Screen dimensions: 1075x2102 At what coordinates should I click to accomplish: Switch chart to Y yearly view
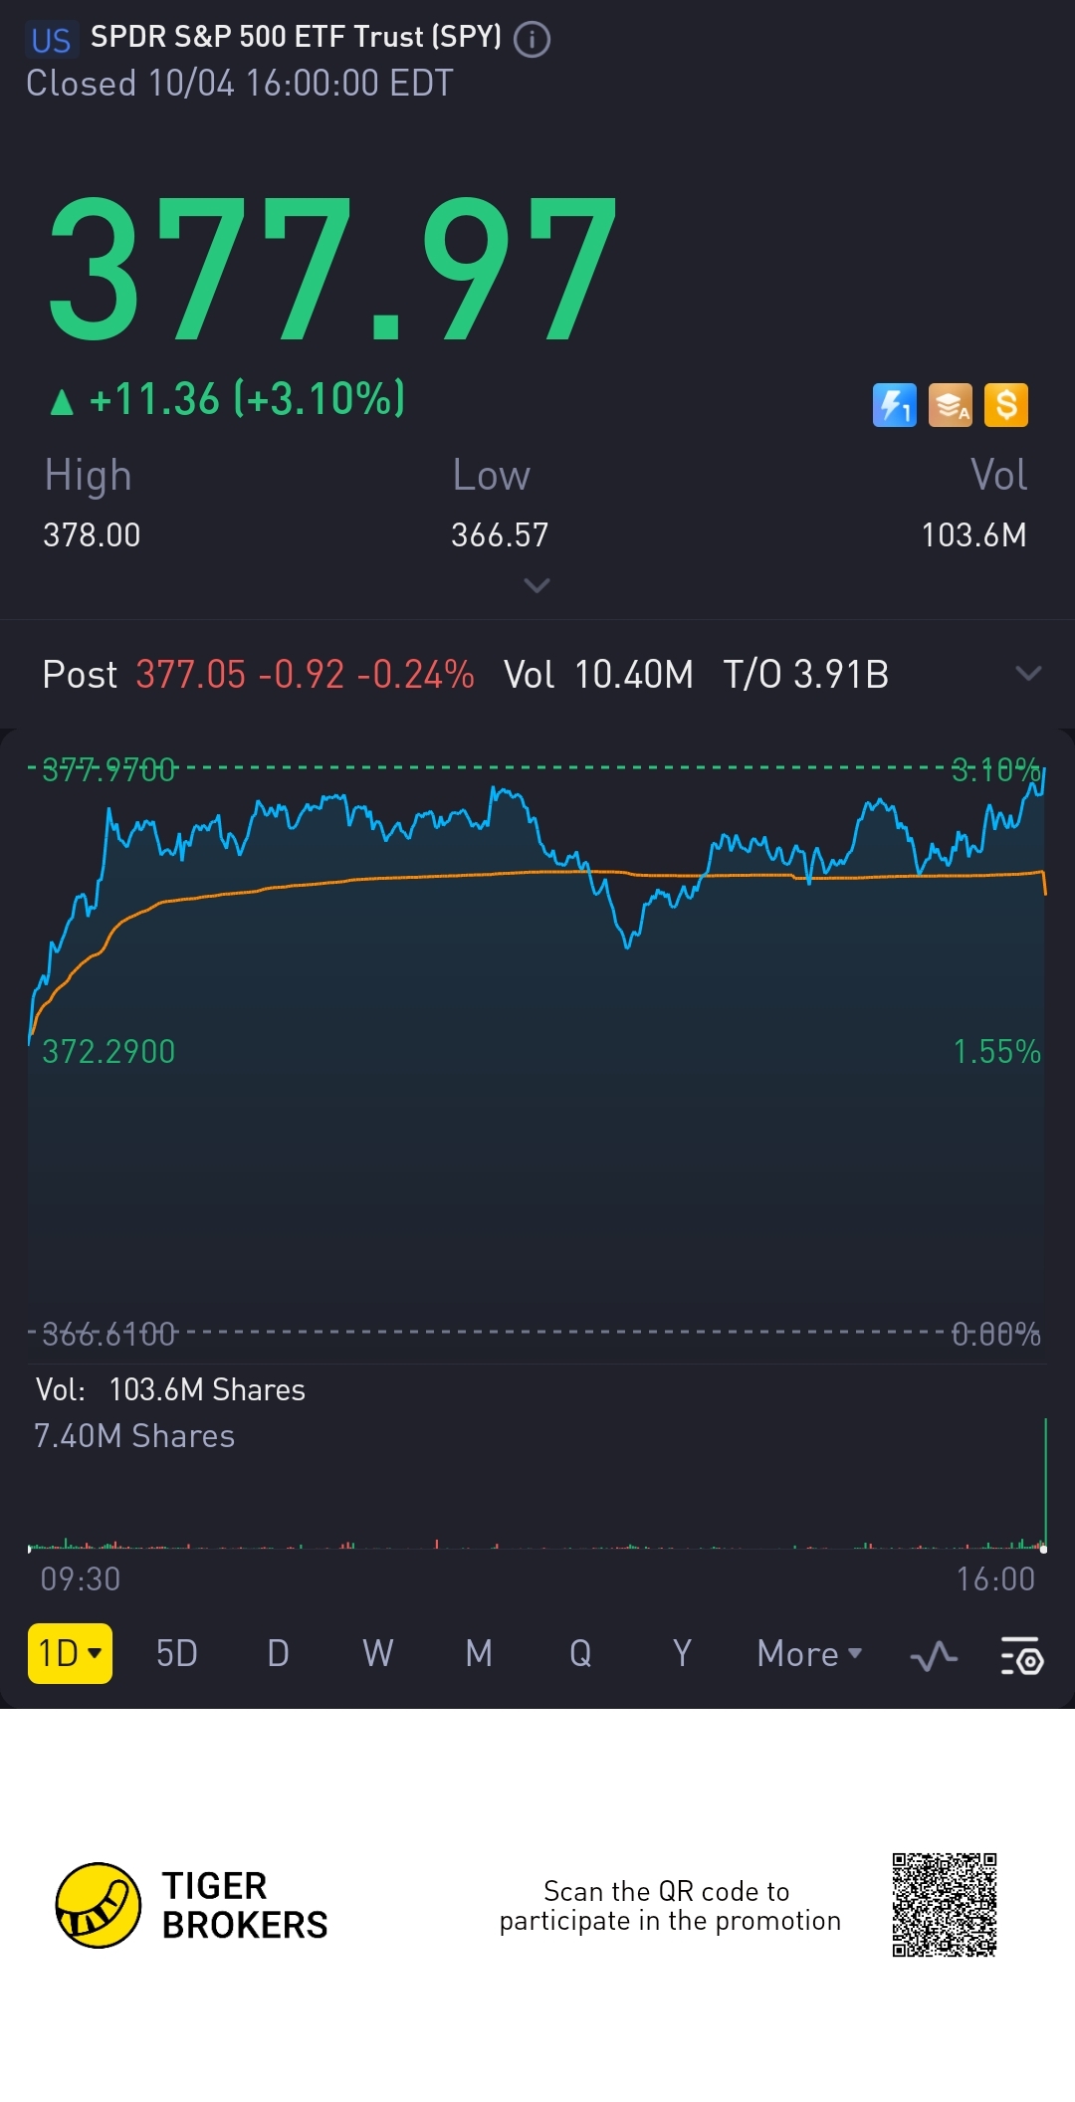(x=682, y=1654)
